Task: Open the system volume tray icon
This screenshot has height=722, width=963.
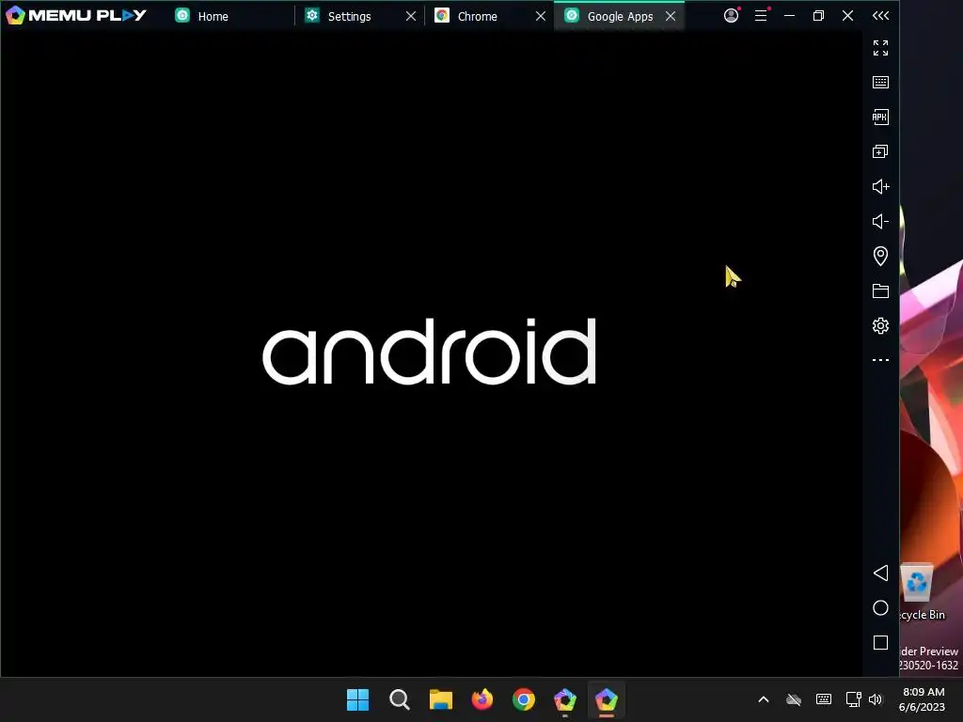Action: coord(876,699)
